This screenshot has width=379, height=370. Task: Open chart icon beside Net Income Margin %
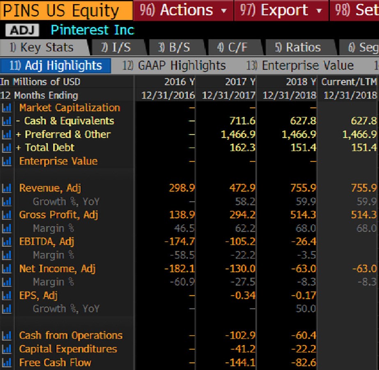(x=7, y=282)
